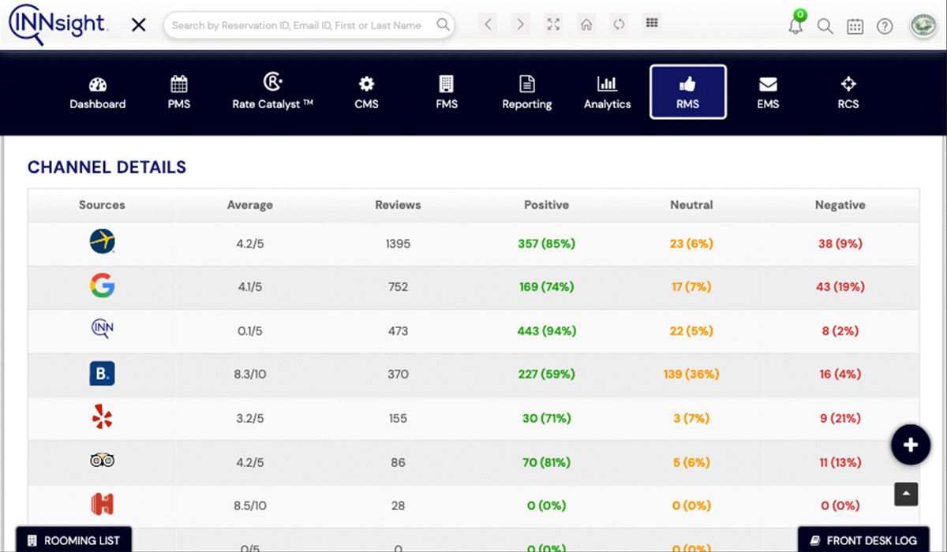Click the 9 (21%) negative value
Viewport: 947px width, 552px height.
point(840,418)
